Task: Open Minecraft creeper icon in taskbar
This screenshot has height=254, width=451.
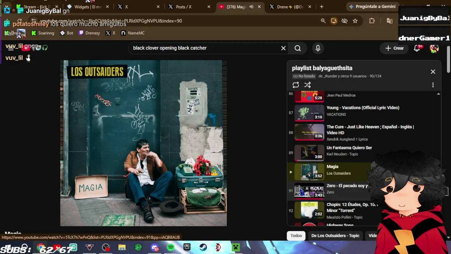Action: 235,248
